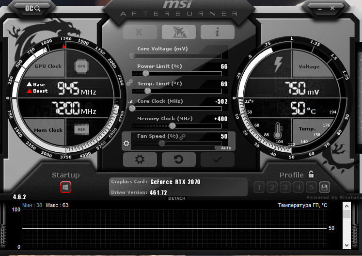Toggle the fan speed link icon
The height and width of the screenshot is (256, 362).
tap(183, 137)
